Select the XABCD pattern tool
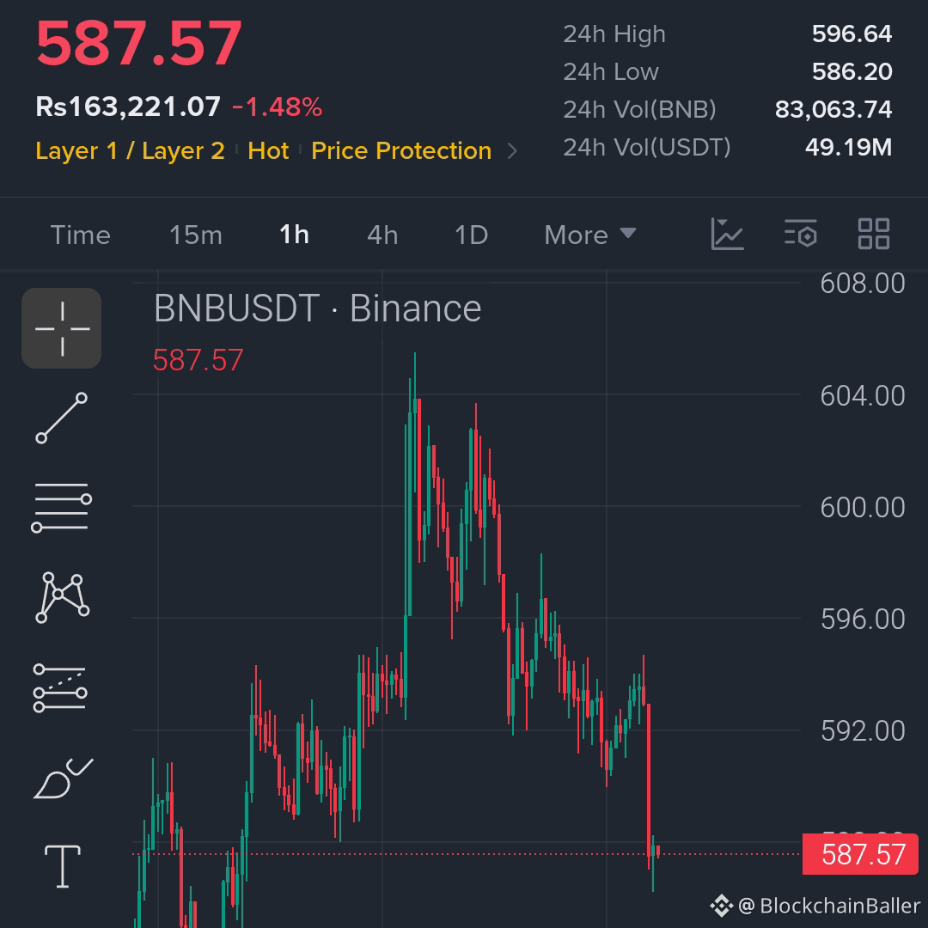928x928 pixels. pos(62,598)
